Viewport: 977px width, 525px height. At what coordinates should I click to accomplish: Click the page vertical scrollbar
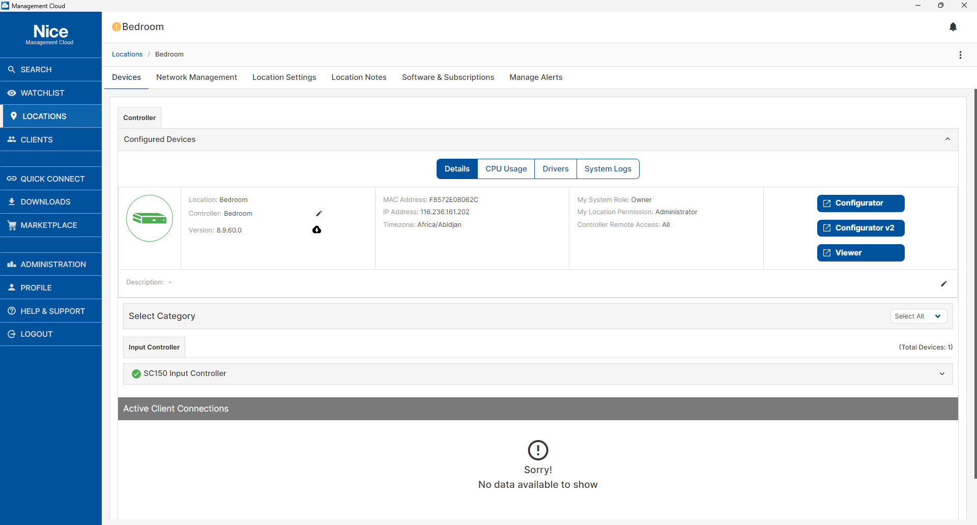click(x=975, y=284)
